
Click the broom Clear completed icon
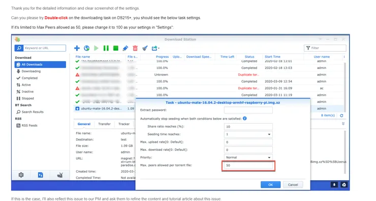[145, 48]
